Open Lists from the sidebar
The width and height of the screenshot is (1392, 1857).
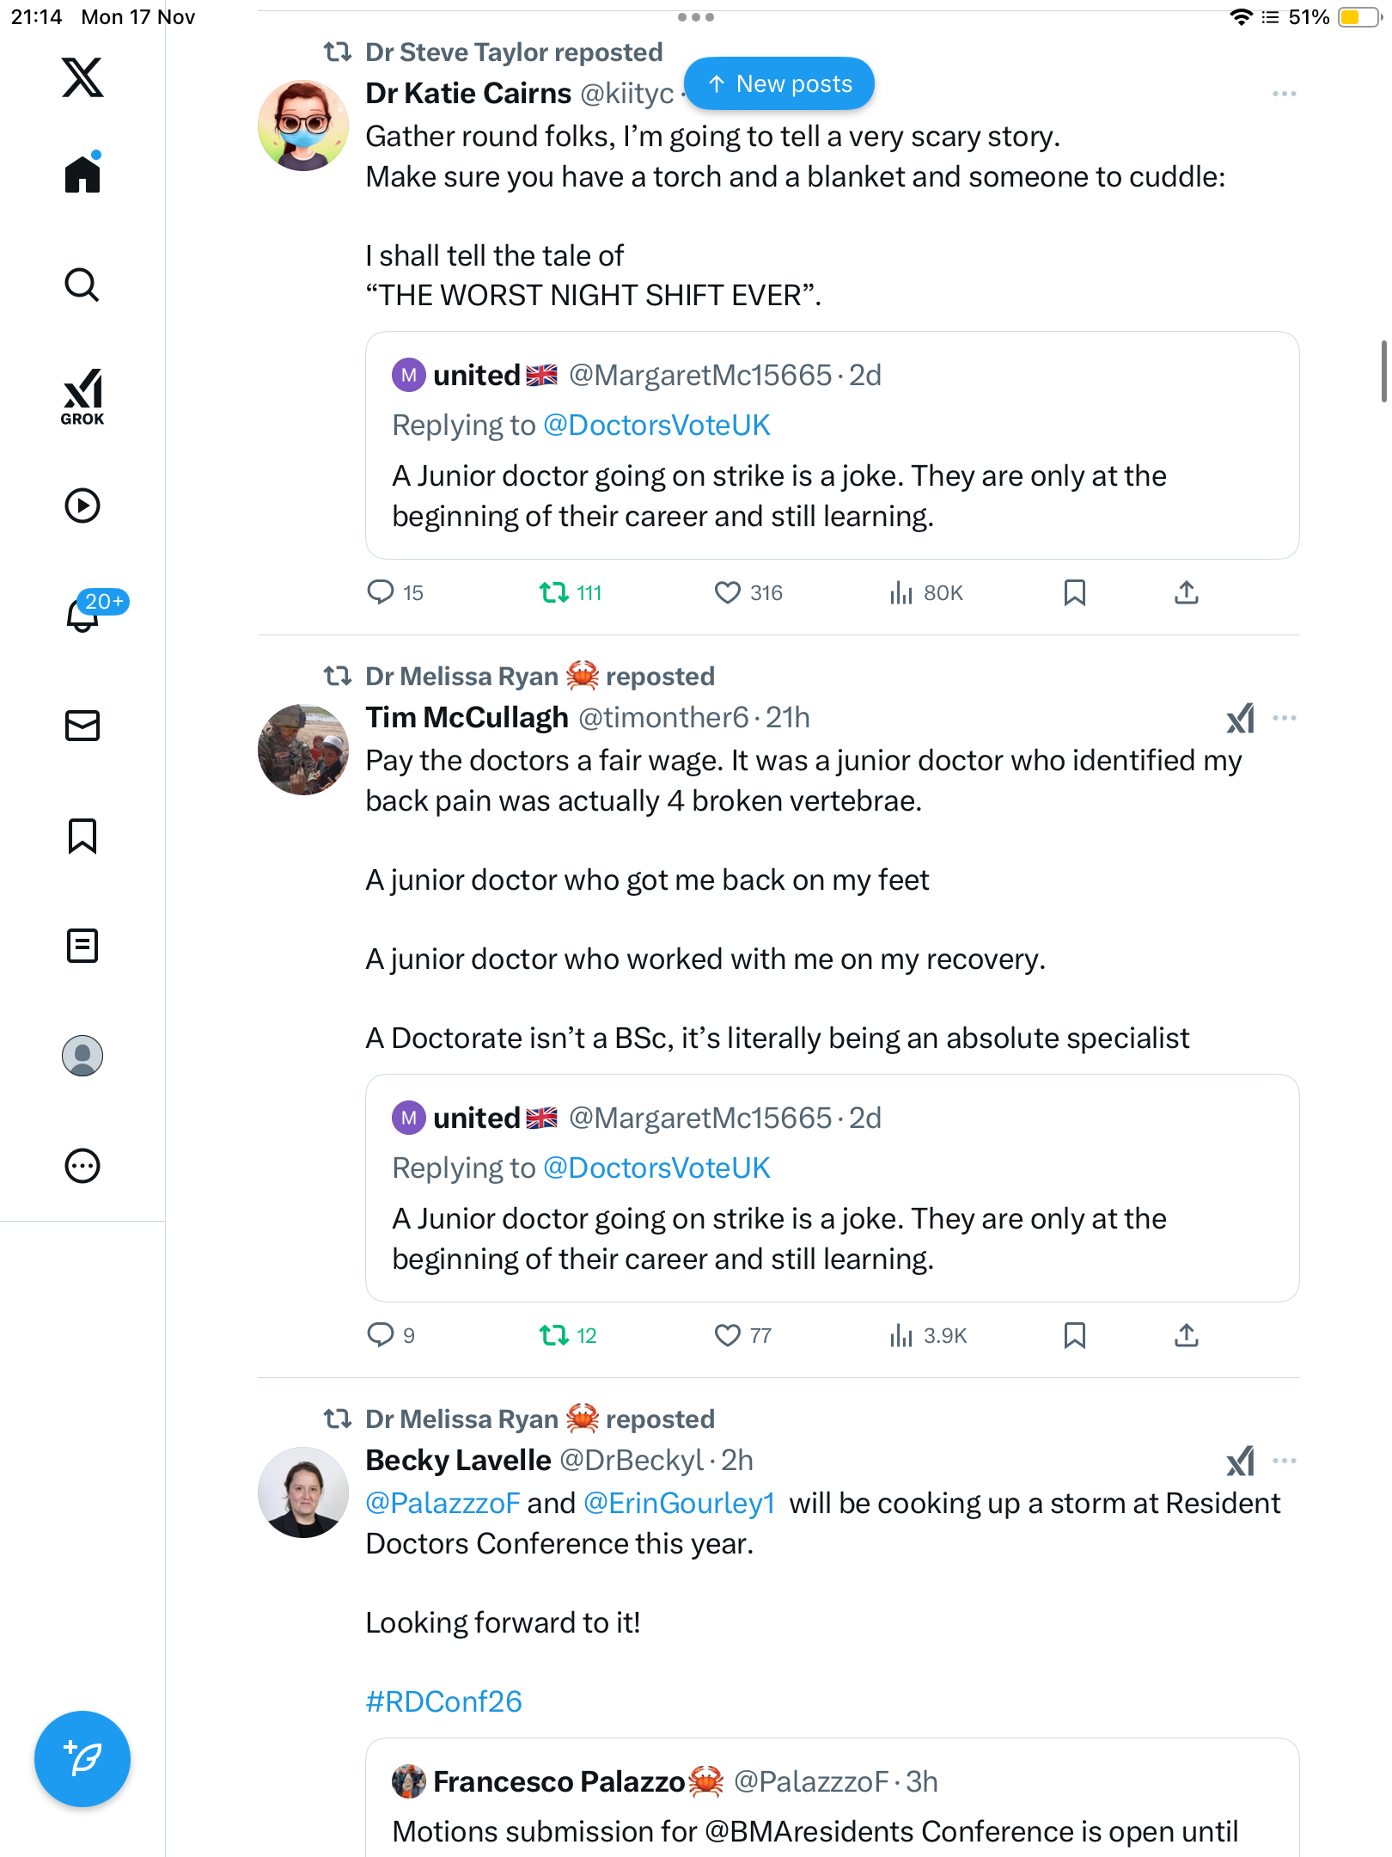pyautogui.click(x=82, y=946)
